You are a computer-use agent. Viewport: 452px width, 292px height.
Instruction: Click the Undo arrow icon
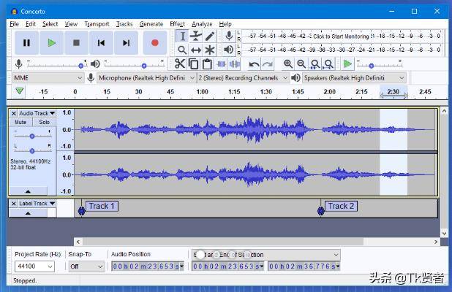[x=254, y=64]
